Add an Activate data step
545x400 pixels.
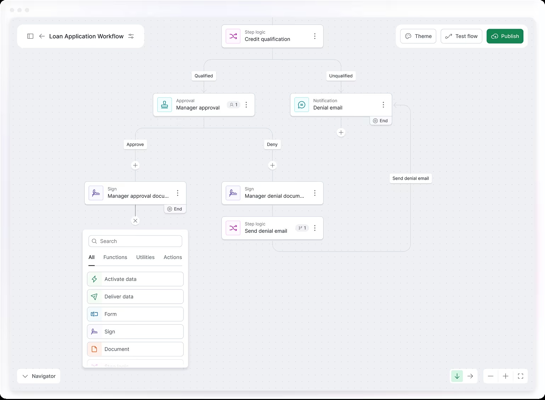coord(135,279)
